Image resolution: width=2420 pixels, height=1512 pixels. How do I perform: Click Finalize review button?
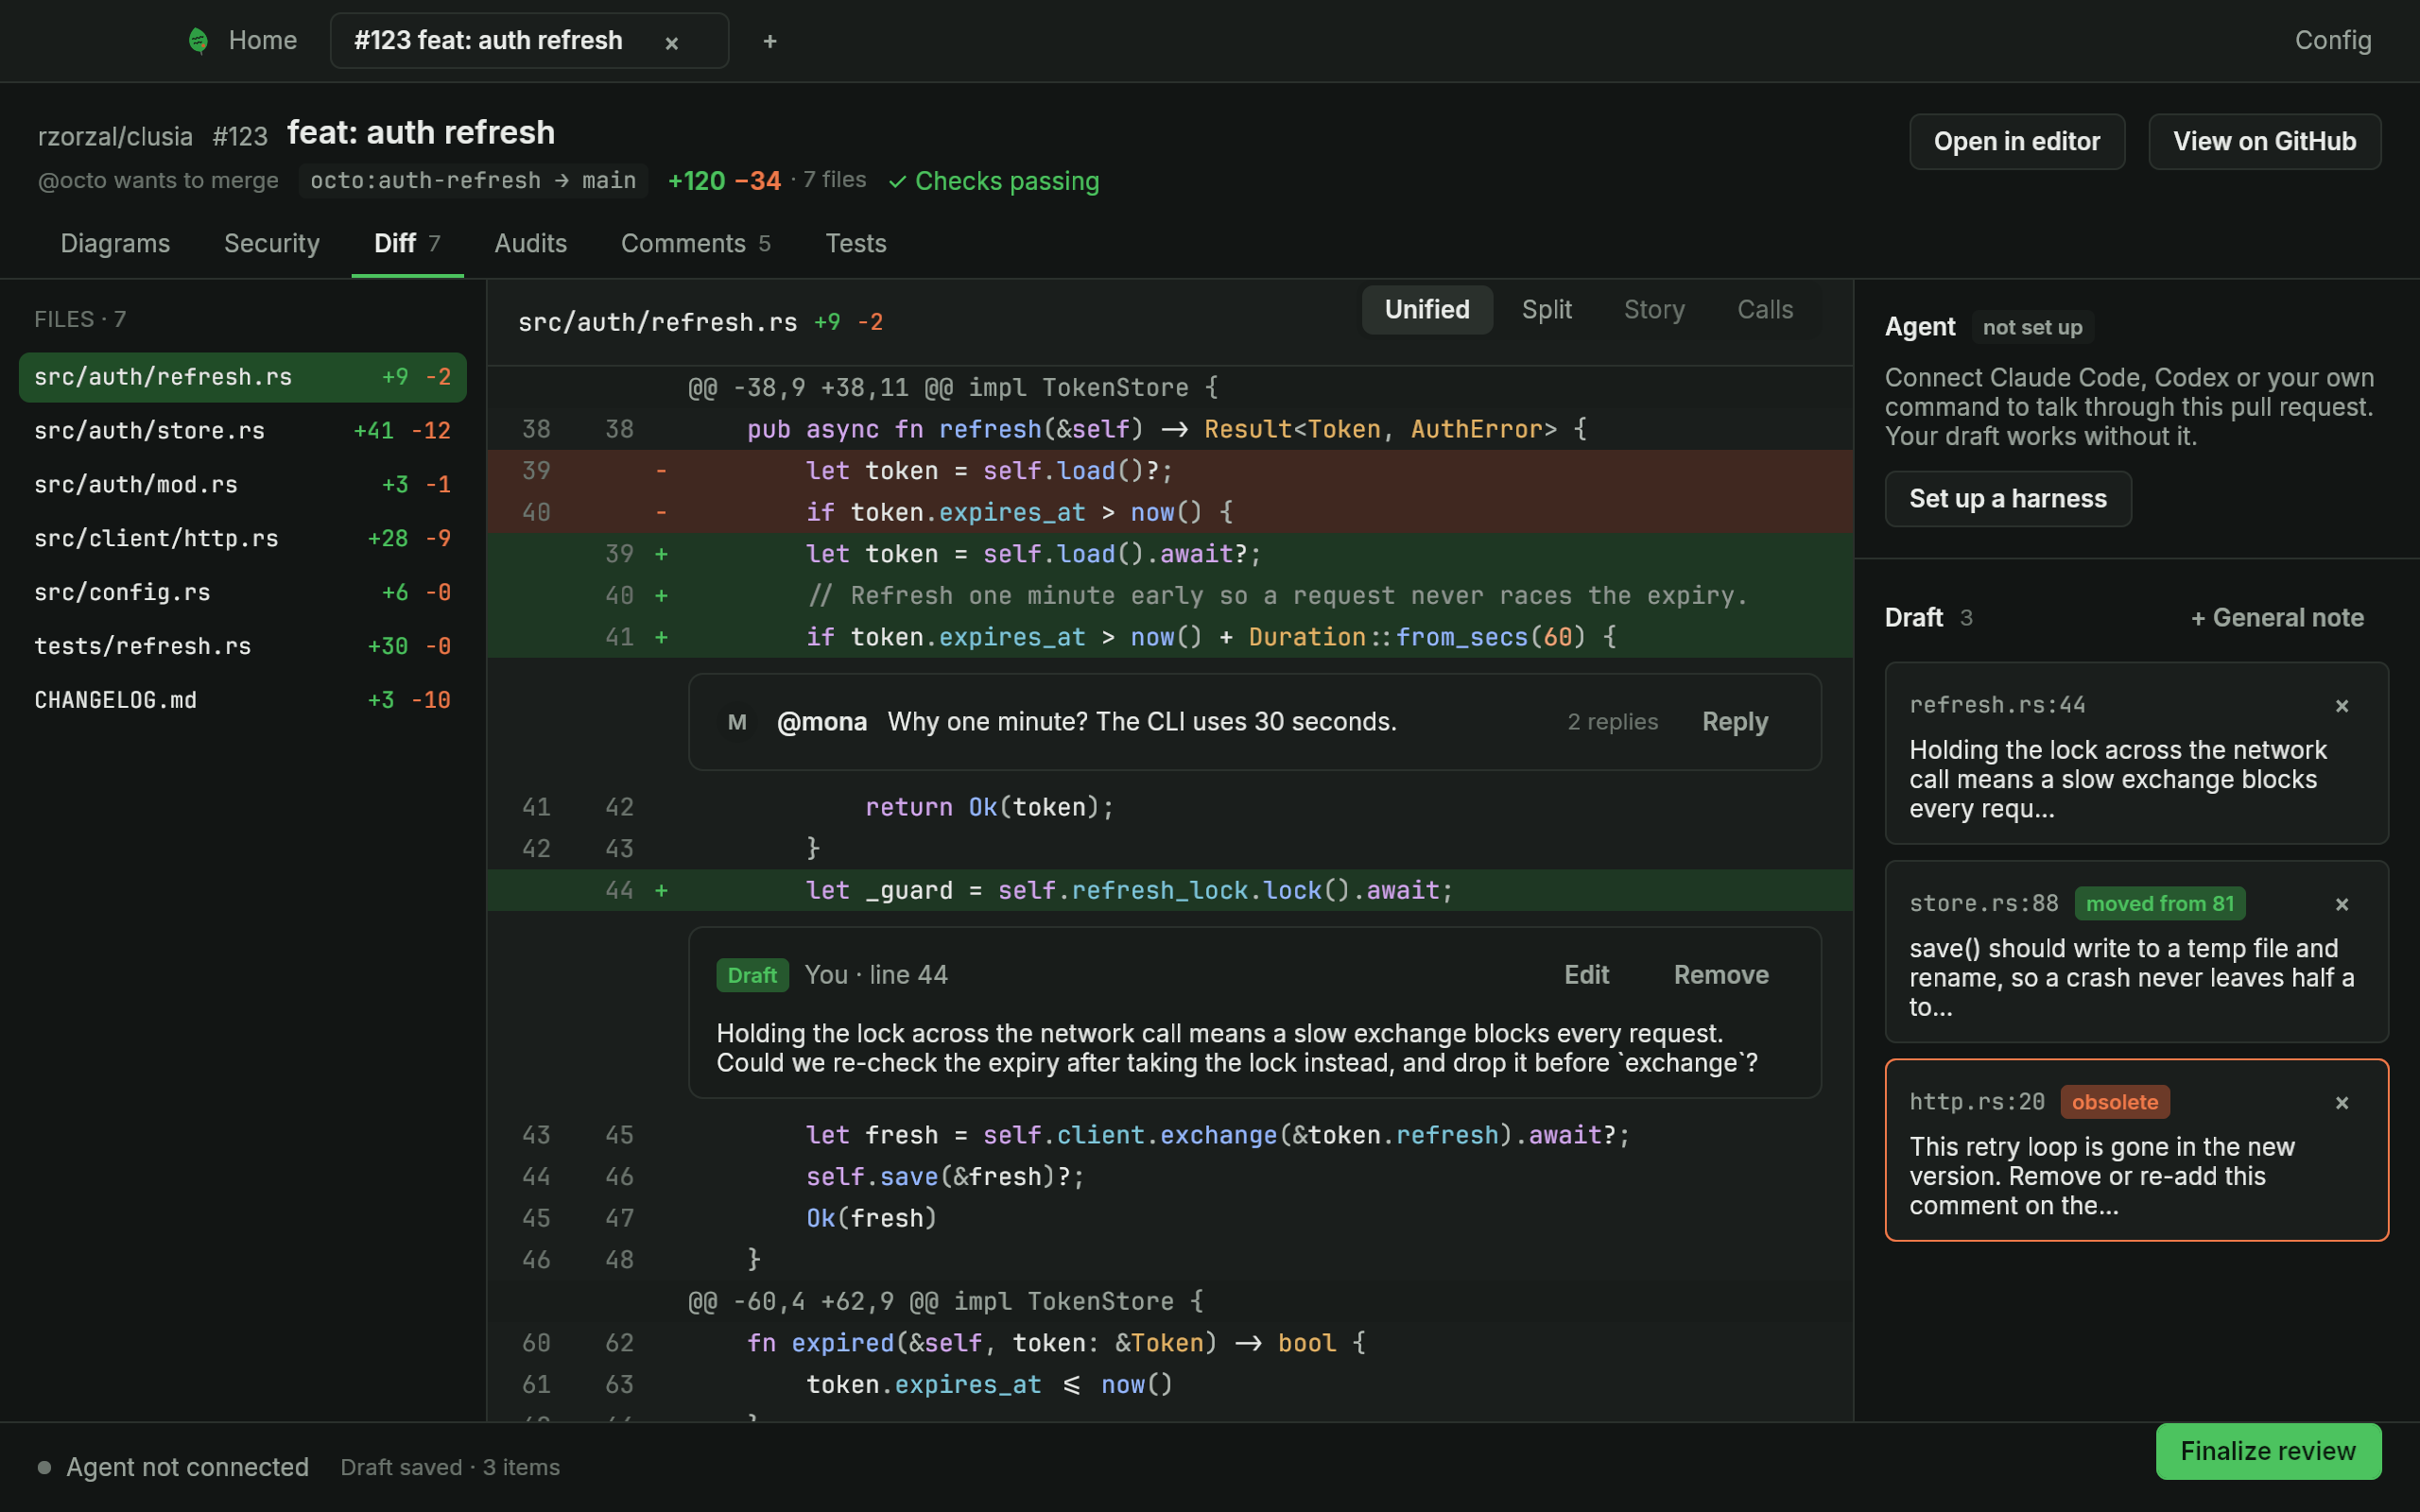point(2268,1451)
